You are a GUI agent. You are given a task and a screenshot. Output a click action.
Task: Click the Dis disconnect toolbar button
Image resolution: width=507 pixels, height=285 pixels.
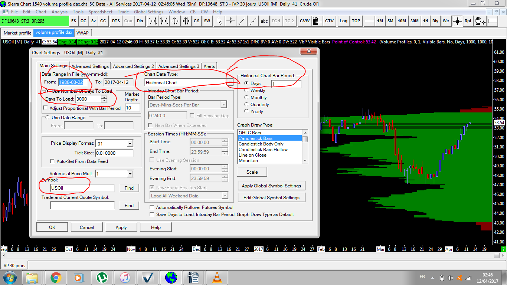click(140, 21)
